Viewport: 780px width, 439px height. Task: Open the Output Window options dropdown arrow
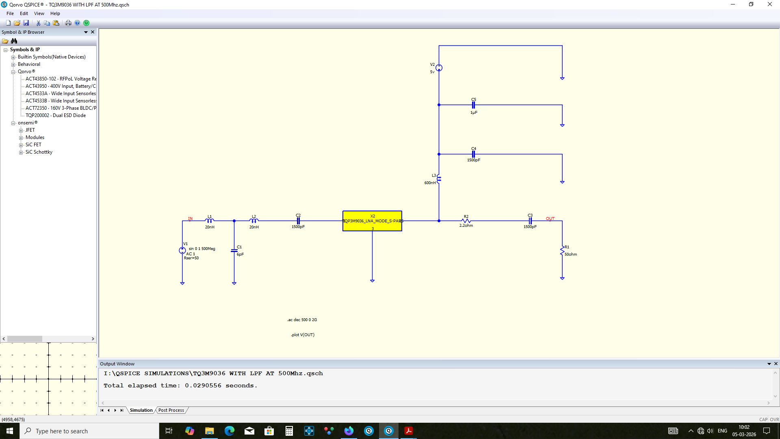(x=769, y=364)
